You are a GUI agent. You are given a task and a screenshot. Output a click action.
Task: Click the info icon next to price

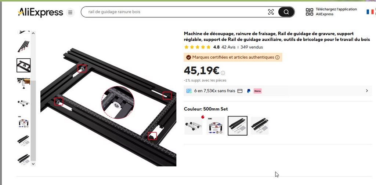(223, 73)
